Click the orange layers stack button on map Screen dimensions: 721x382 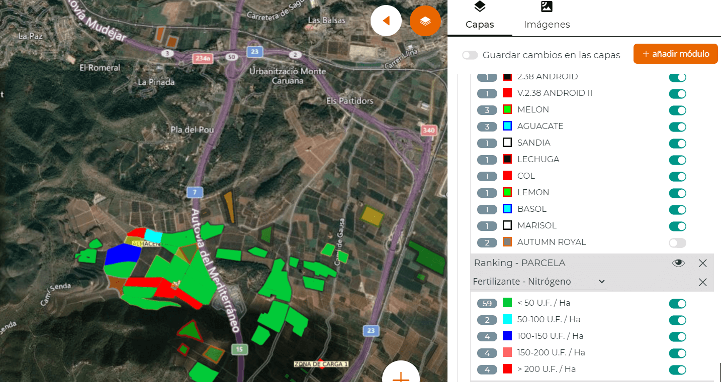(425, 21)
